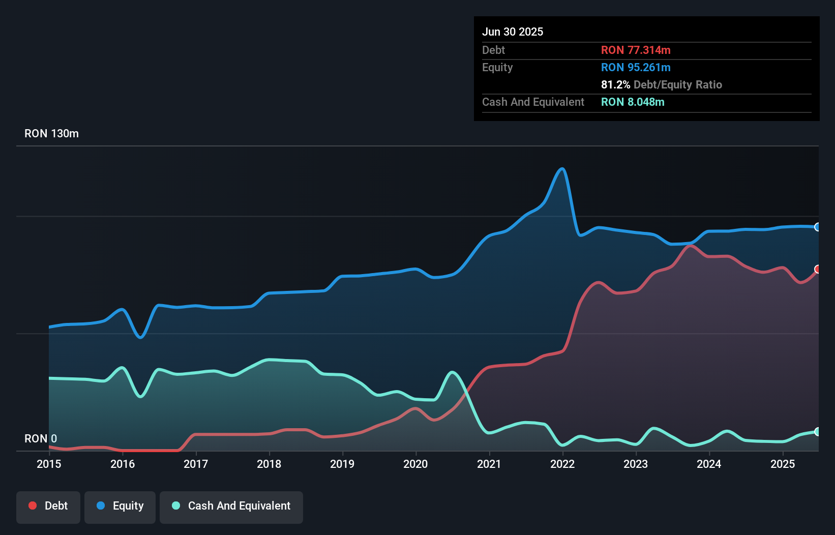Screen dimensions: 835x535
Task: Click the teal Cash And Equivalent legend dot
Action: click(x=176, y=506)
